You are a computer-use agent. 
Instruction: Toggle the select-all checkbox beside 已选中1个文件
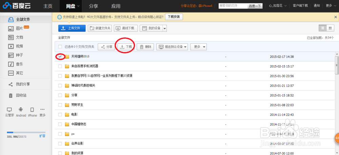[x=60, y=47]
